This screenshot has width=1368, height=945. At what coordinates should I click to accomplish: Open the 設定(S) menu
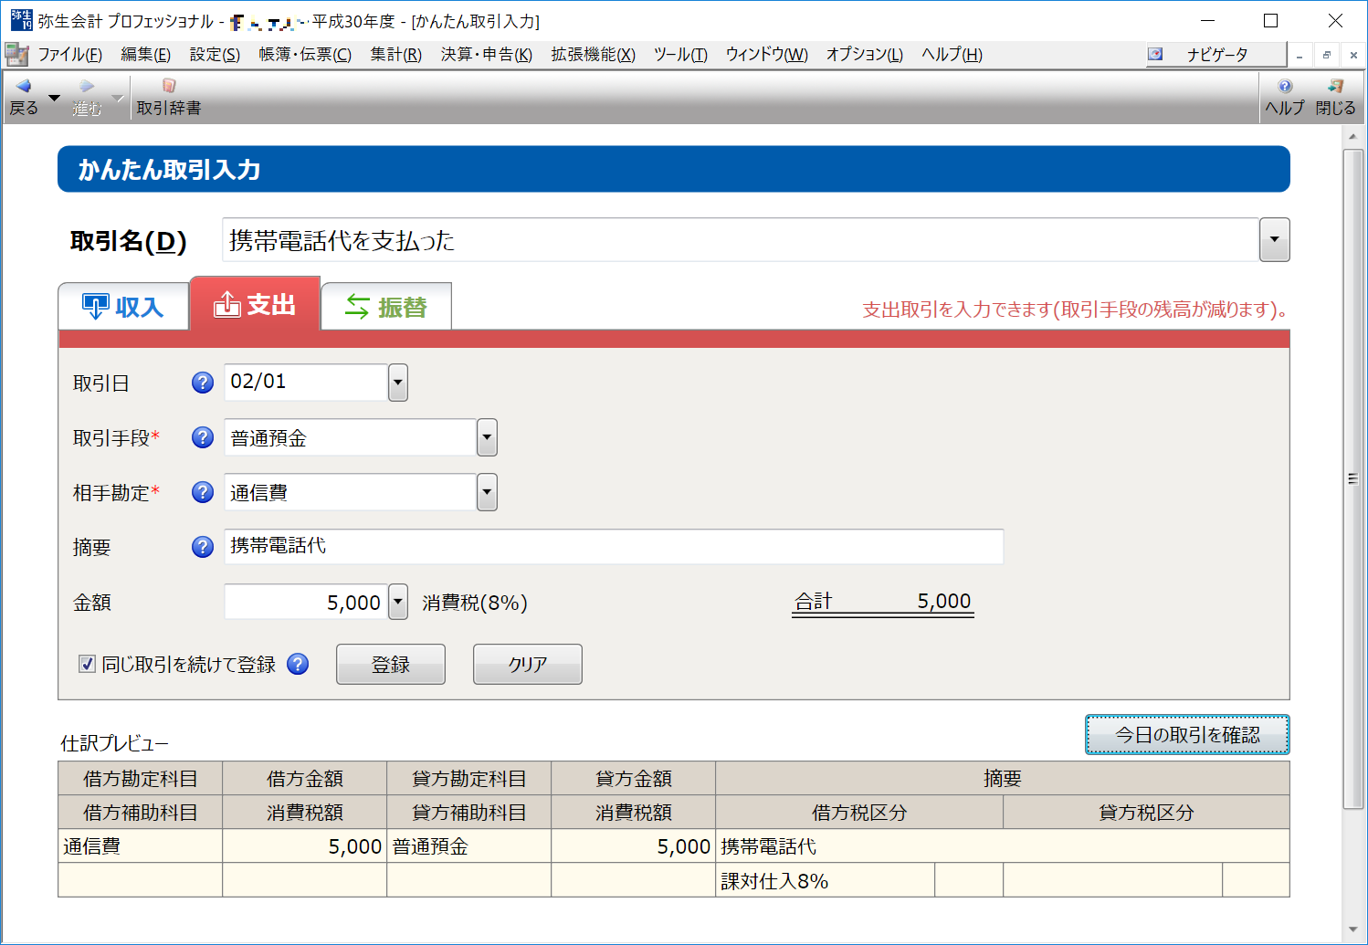(x=215, y=54)
